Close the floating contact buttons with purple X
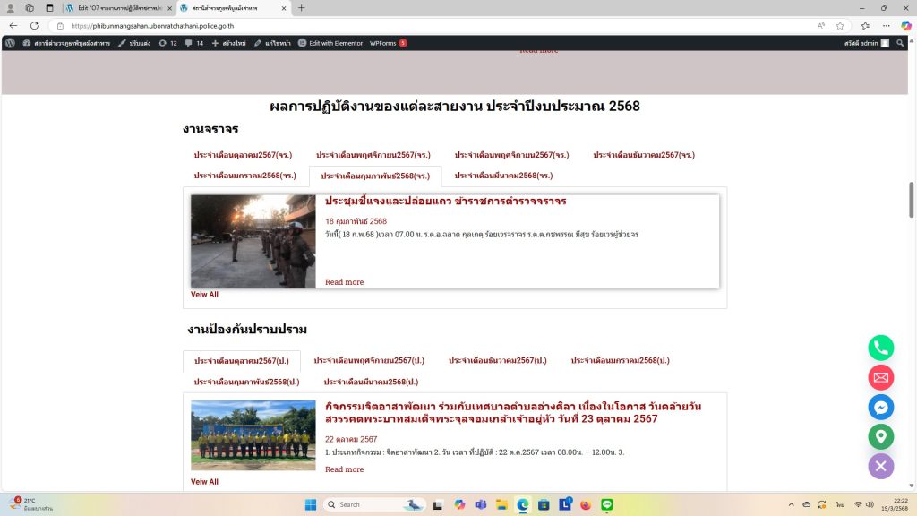 881,466
